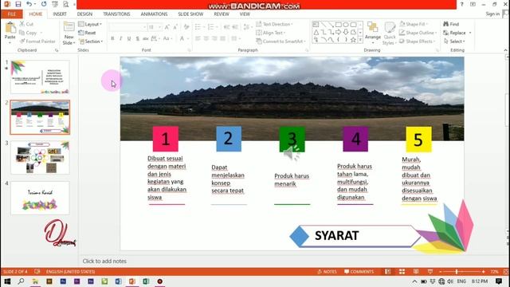Switch to Reading View icon

[416, 272]
